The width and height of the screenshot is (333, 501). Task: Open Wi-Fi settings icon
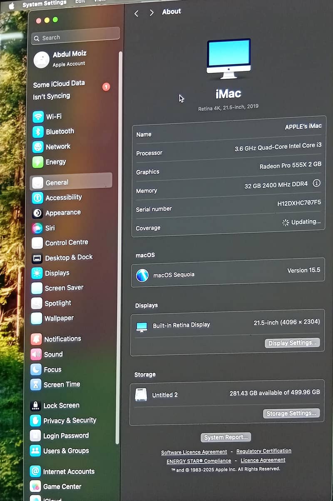(38, 117)
